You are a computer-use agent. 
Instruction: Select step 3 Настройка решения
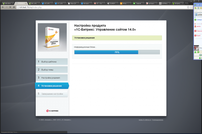52,77
